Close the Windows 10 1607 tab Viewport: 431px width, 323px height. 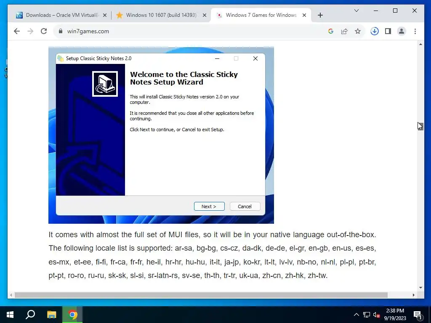tap(205, 16)
